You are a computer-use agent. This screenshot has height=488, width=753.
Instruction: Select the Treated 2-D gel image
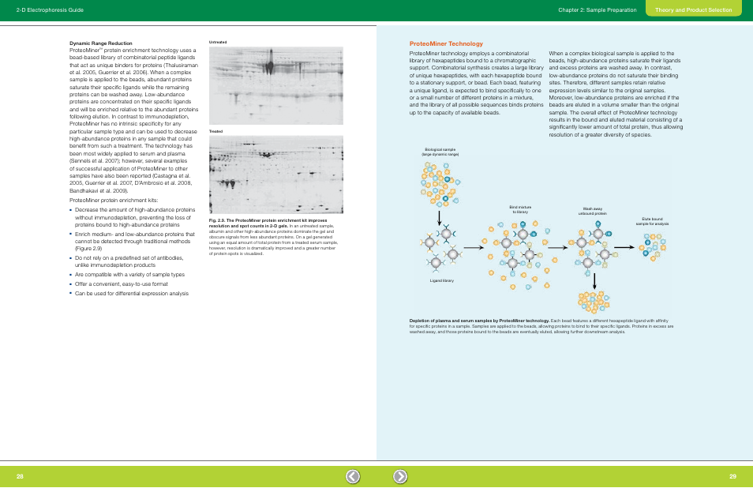276,175
